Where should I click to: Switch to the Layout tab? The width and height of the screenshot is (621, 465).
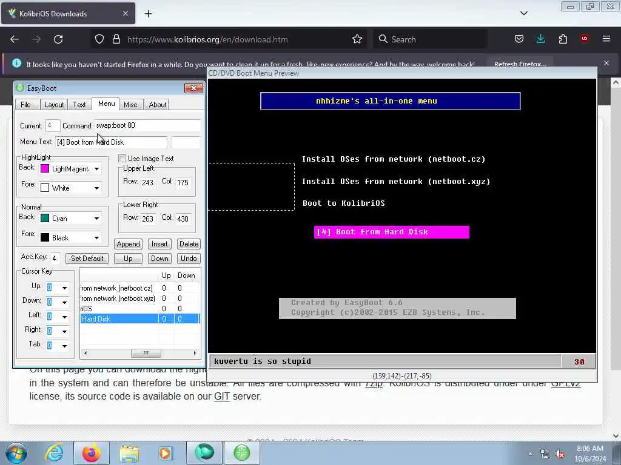click(54, 105)
